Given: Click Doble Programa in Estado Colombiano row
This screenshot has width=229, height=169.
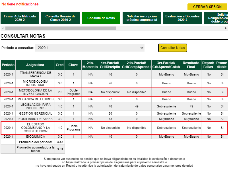Looking at the screenshot, I should (73, 128).
